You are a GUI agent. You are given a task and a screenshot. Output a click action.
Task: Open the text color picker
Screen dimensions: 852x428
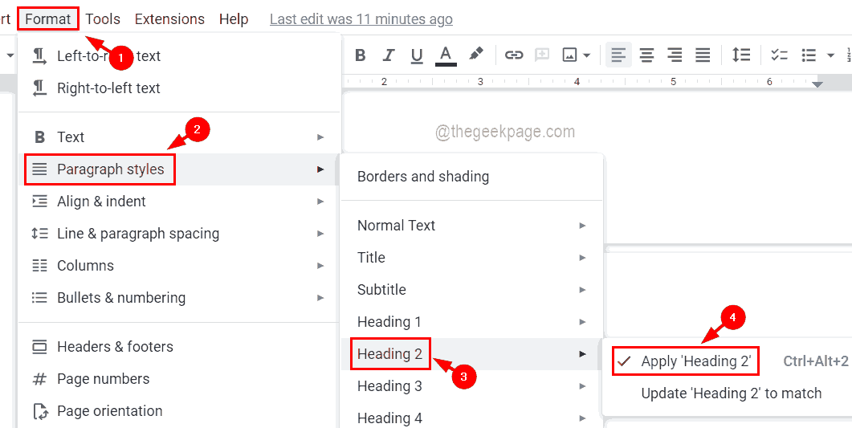pyautogui.click(x=446, y=55)
